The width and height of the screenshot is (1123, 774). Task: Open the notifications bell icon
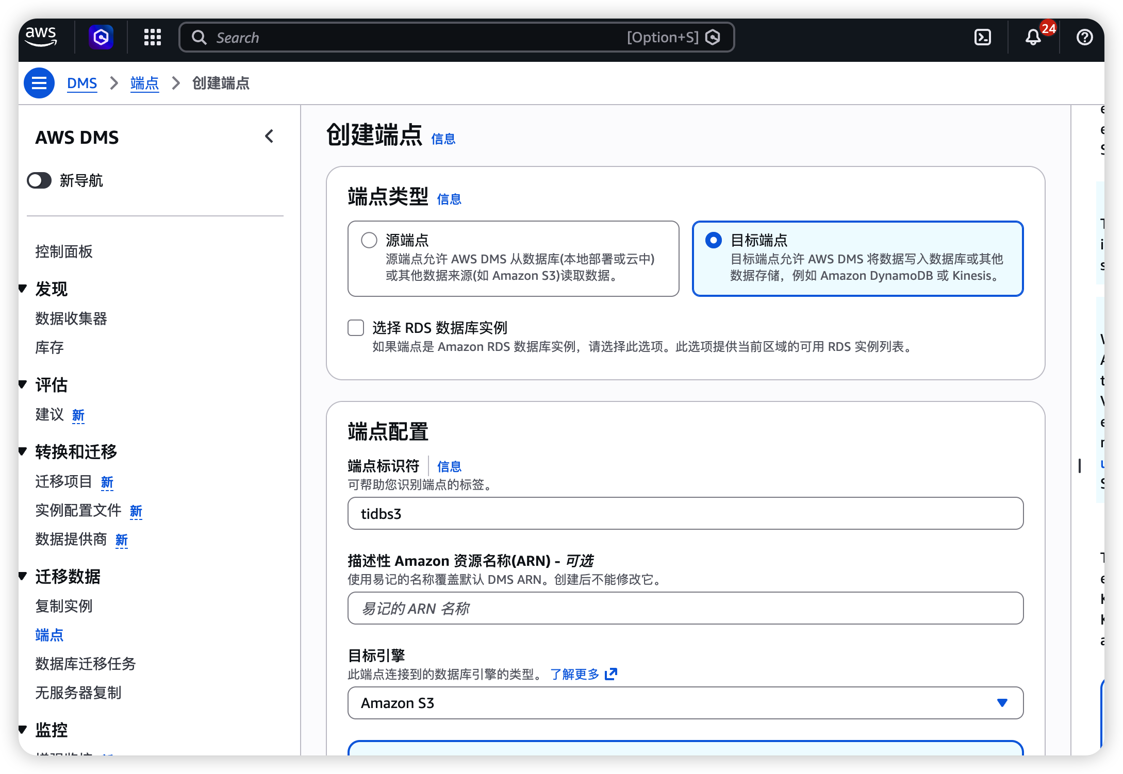click(x=1033, y=37)
